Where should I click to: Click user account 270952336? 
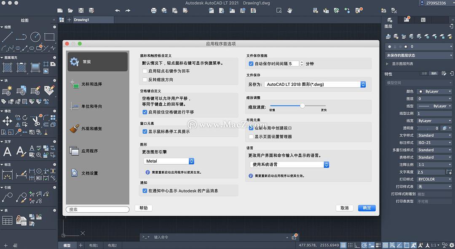(x=437, y=3)
